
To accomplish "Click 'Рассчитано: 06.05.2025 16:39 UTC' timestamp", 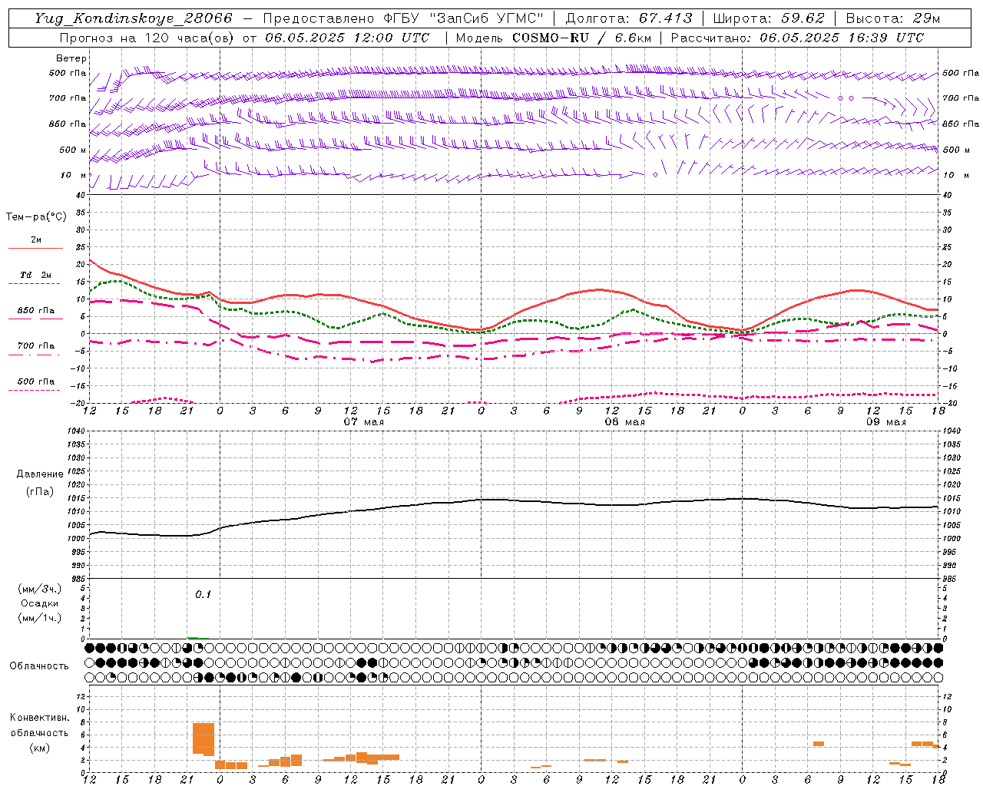I will click(x=797, y=38).
